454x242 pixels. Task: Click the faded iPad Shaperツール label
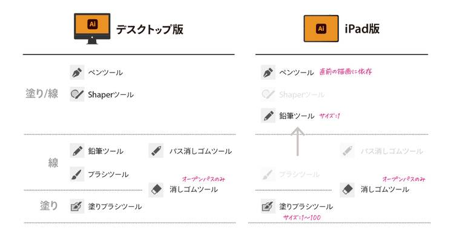301,95
